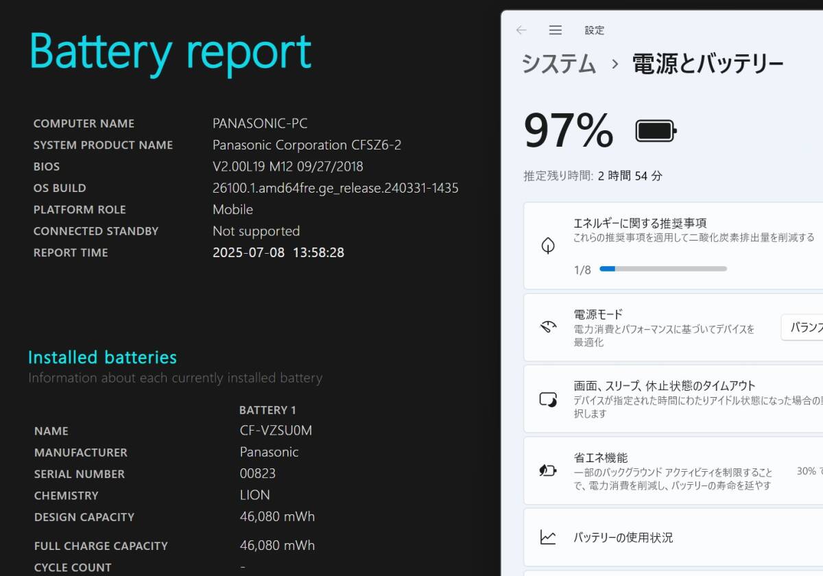Click the product name Panasonic Corporation CFSZ6-2

307,145
